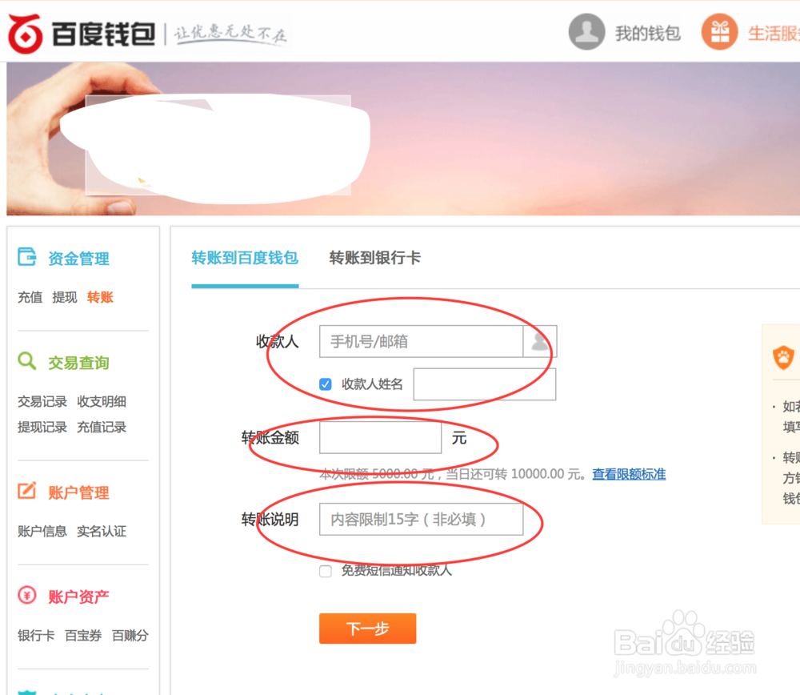Focus the 转账金额 amount input field
The height and width of the screenshot is (695, 800).
click(380, 438)
